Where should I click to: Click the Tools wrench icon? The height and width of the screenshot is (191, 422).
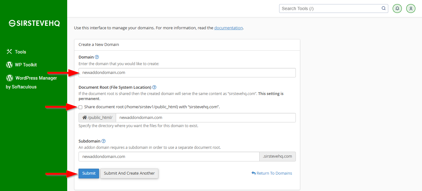point(9,52)
